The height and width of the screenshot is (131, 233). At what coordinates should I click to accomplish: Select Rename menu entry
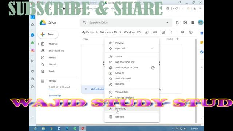pos(132,84)
